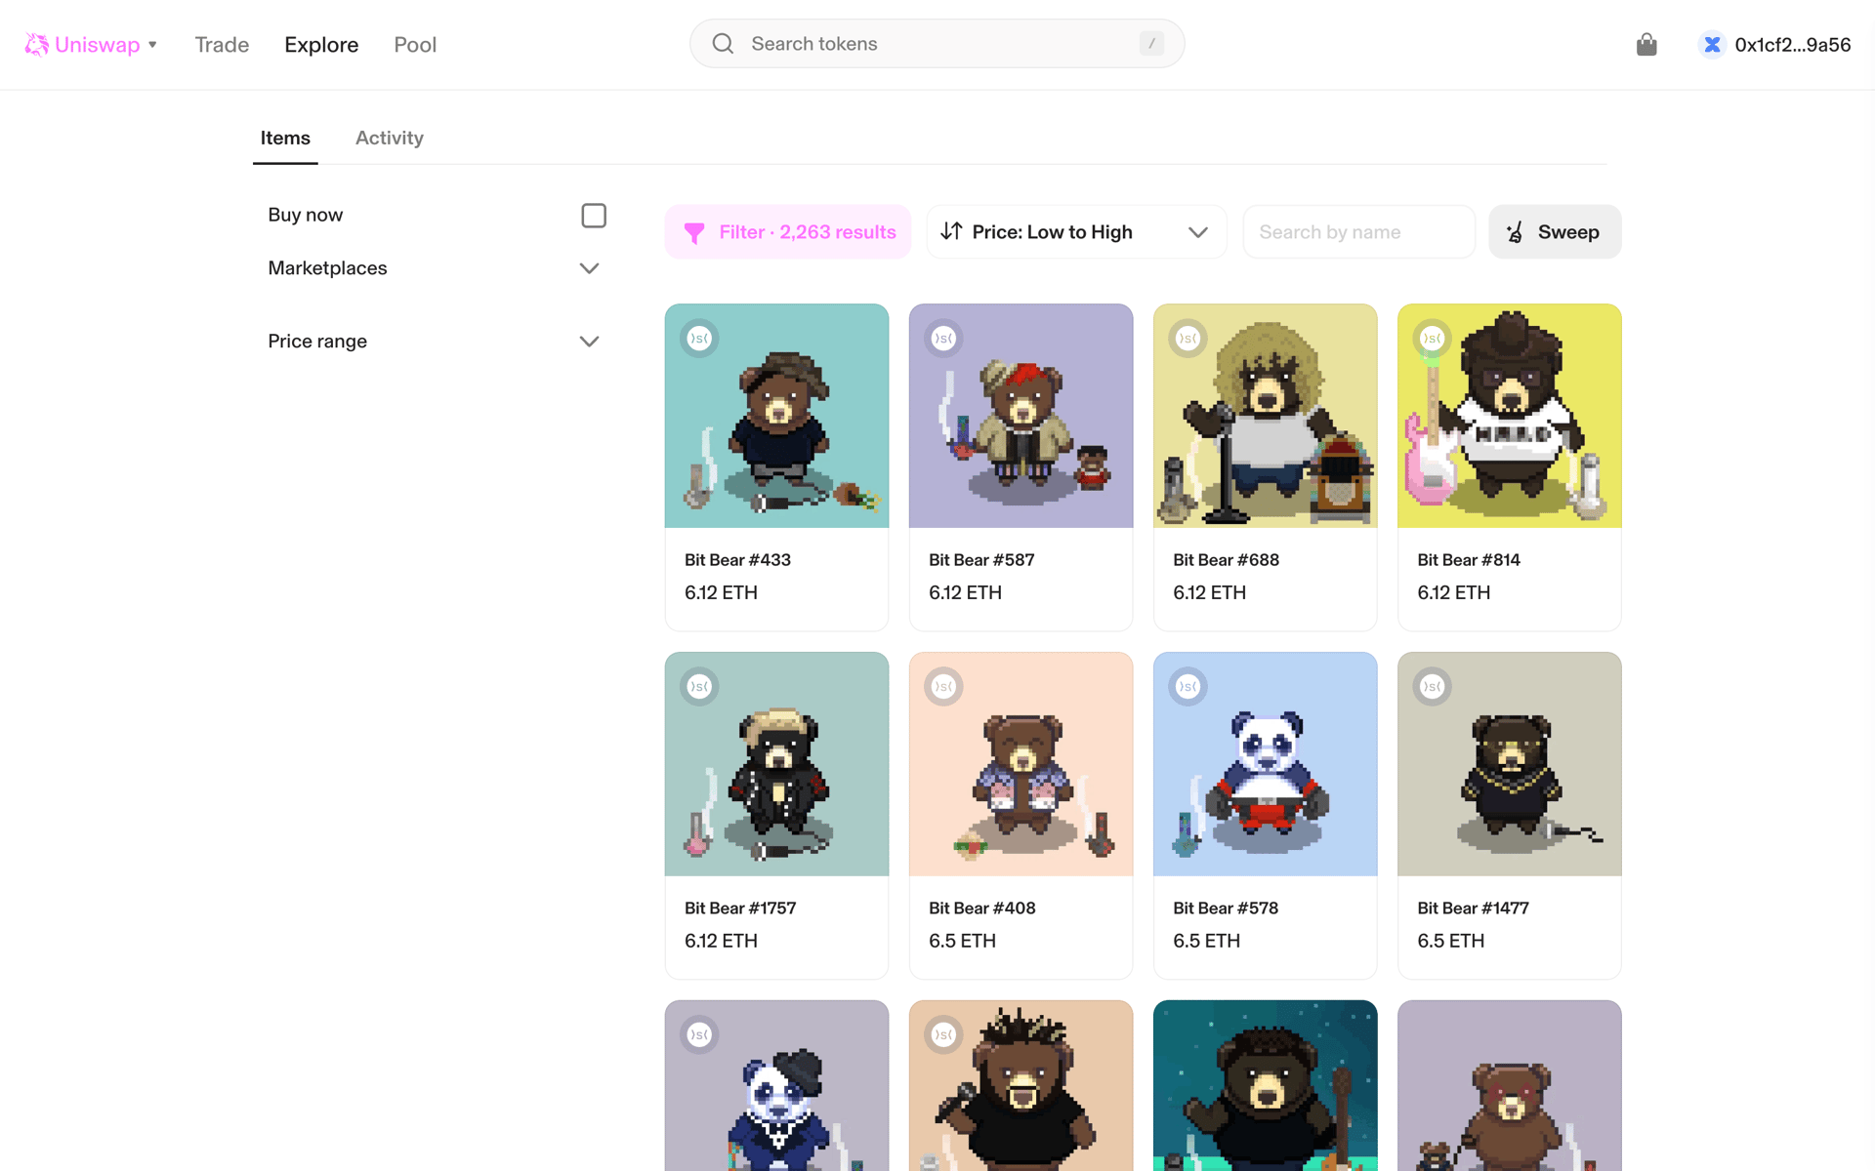Open the Uniswap app switcher arrow

(x=152, y=45)
